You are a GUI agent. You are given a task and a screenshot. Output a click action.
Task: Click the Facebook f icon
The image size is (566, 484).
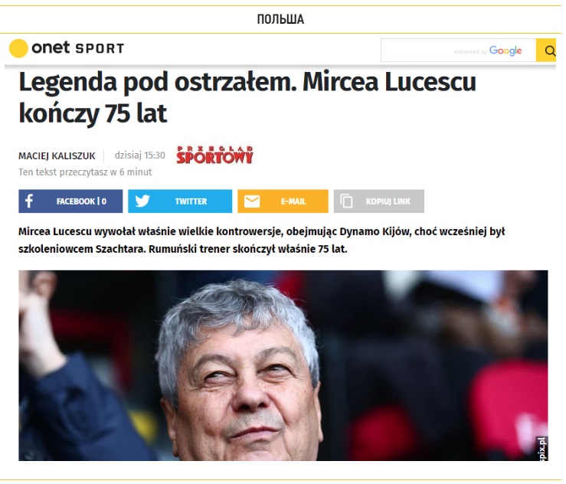[x=29, y=201]
